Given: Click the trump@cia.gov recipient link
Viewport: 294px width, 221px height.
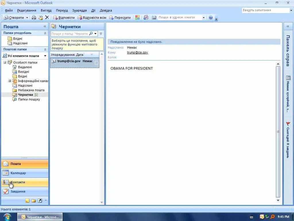Looking at the screenshot, I should (138, 52).
